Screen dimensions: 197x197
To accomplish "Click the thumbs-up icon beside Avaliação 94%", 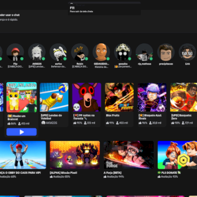I will [105, 177].
